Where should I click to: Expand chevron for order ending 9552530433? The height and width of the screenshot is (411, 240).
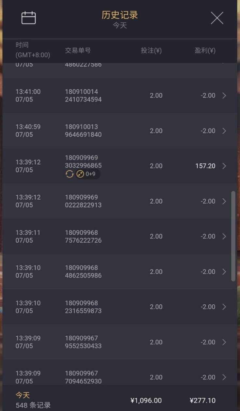[224, 342]
